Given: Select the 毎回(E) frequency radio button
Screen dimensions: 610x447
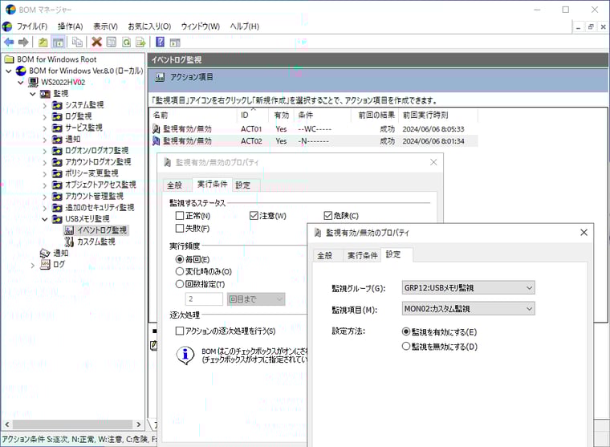Looking at the screenshot, I should [180, 259].
